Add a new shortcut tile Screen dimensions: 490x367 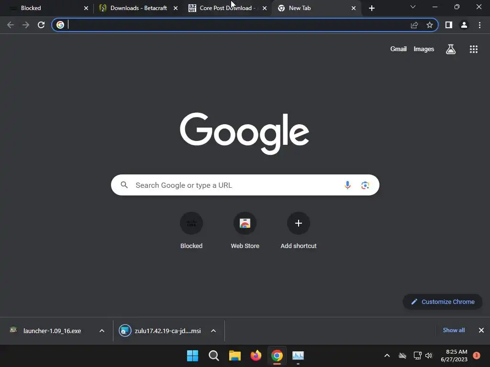click(299, 230)
